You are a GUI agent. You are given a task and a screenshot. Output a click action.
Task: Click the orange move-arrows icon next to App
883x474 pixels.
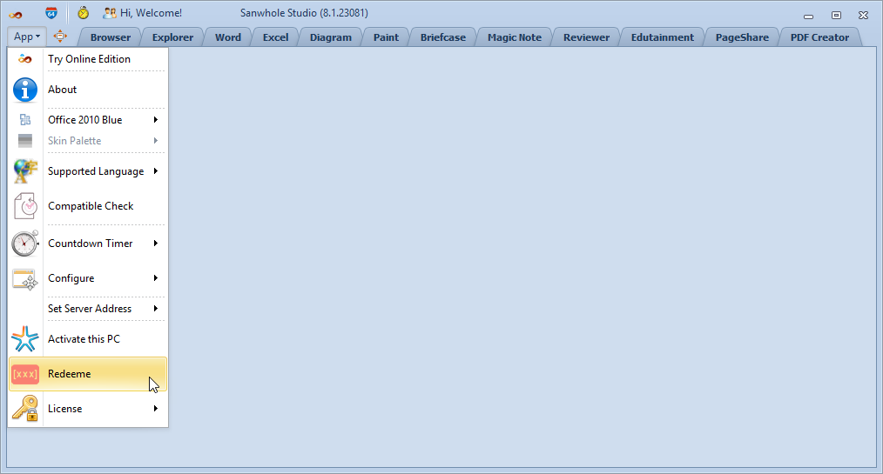click(60, 37)
